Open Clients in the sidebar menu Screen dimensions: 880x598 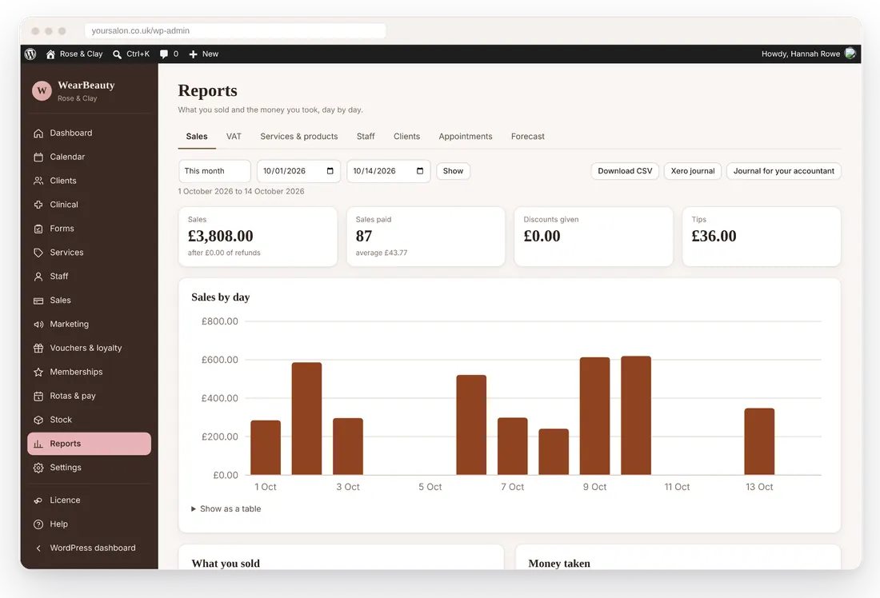point(89,181)
